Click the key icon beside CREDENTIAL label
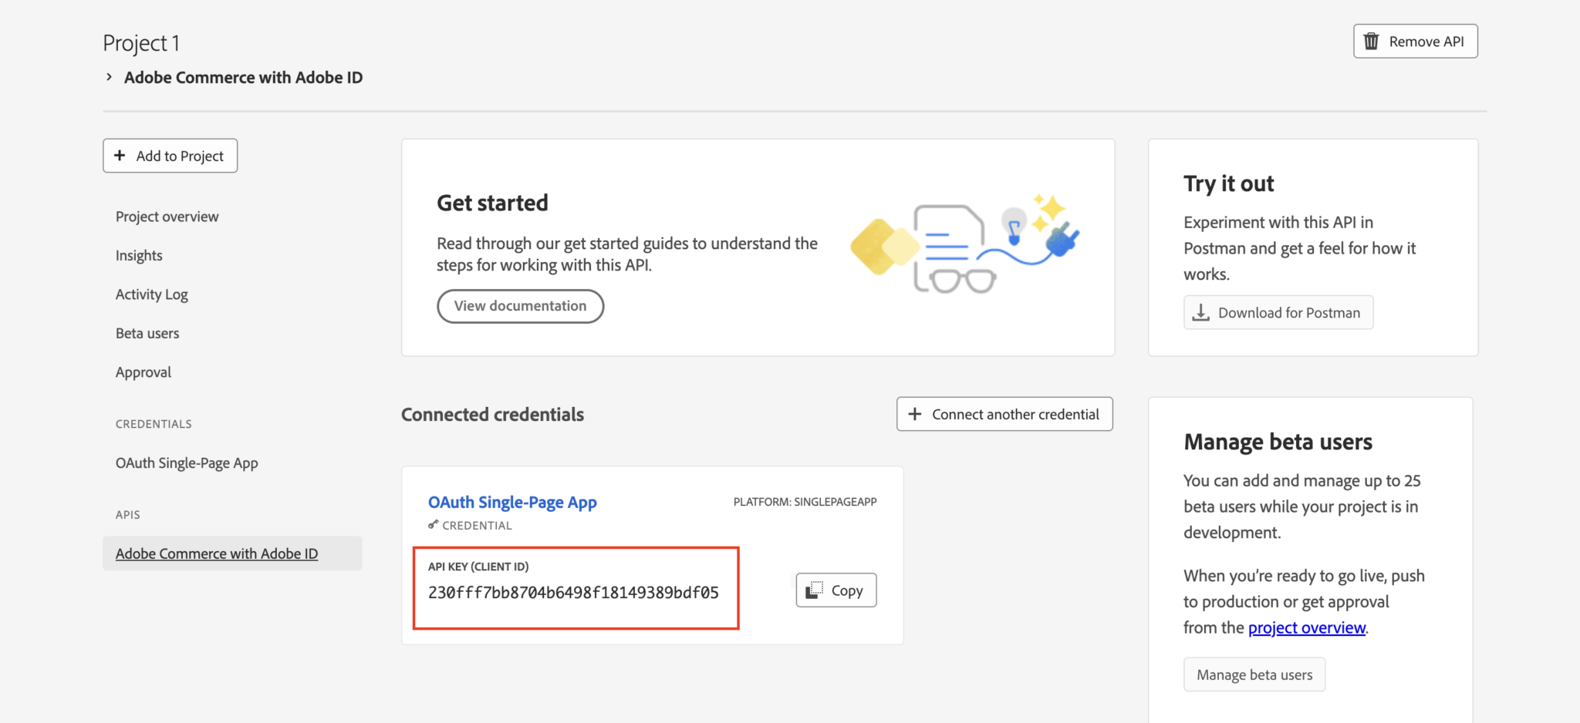 [x=434, y=525]
